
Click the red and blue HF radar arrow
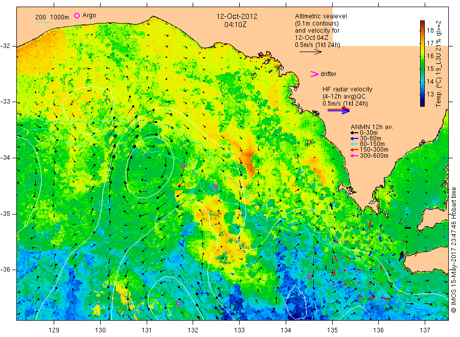338,110
